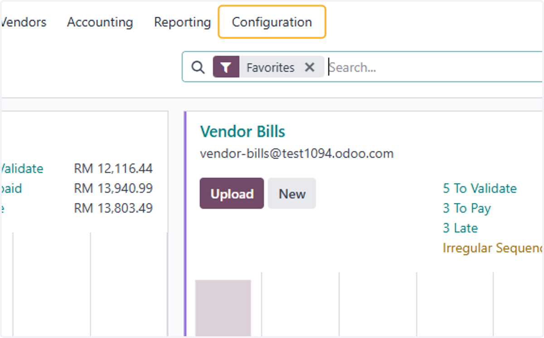Click the search magnifier icon

[198, 68]
